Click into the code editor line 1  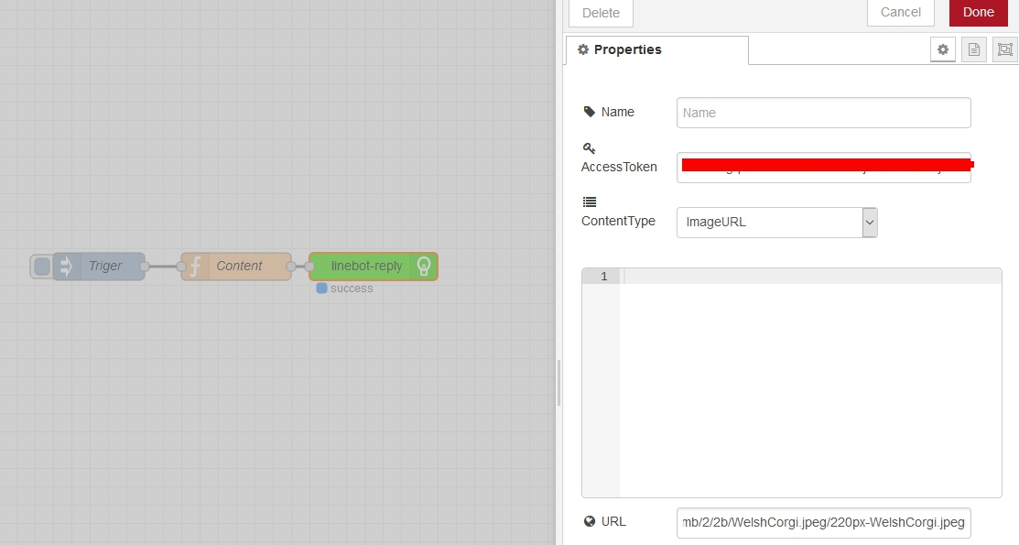810,277
